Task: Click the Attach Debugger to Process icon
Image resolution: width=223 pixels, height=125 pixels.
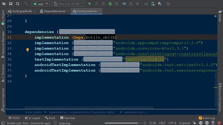Action: pyautogui.click(x=131, y=4)
